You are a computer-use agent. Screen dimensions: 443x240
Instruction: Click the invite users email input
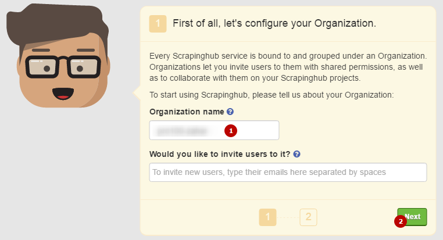288,172
